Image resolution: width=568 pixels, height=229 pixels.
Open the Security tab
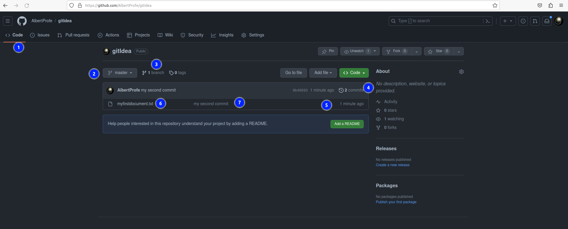coord(192,35)
